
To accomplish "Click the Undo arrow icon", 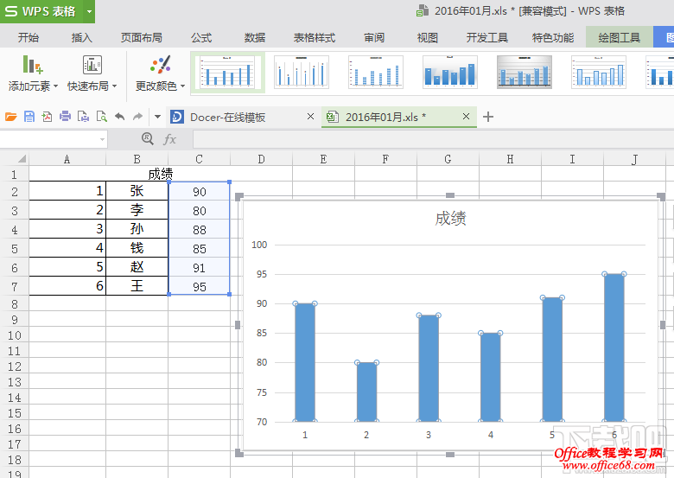I will [119, 117].
